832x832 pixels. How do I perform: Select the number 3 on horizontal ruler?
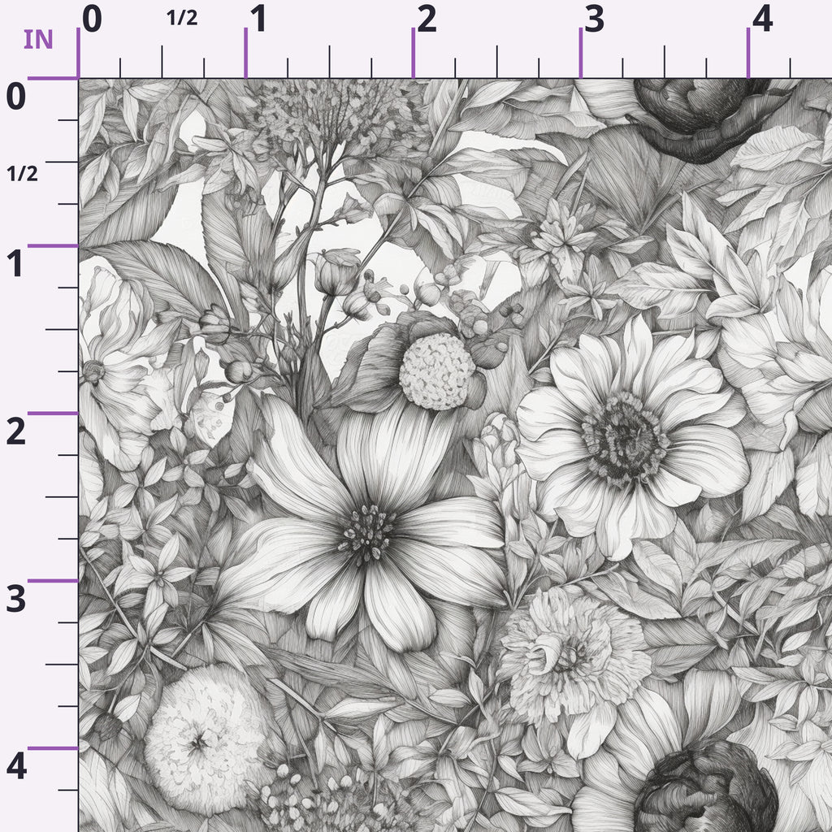594,19
